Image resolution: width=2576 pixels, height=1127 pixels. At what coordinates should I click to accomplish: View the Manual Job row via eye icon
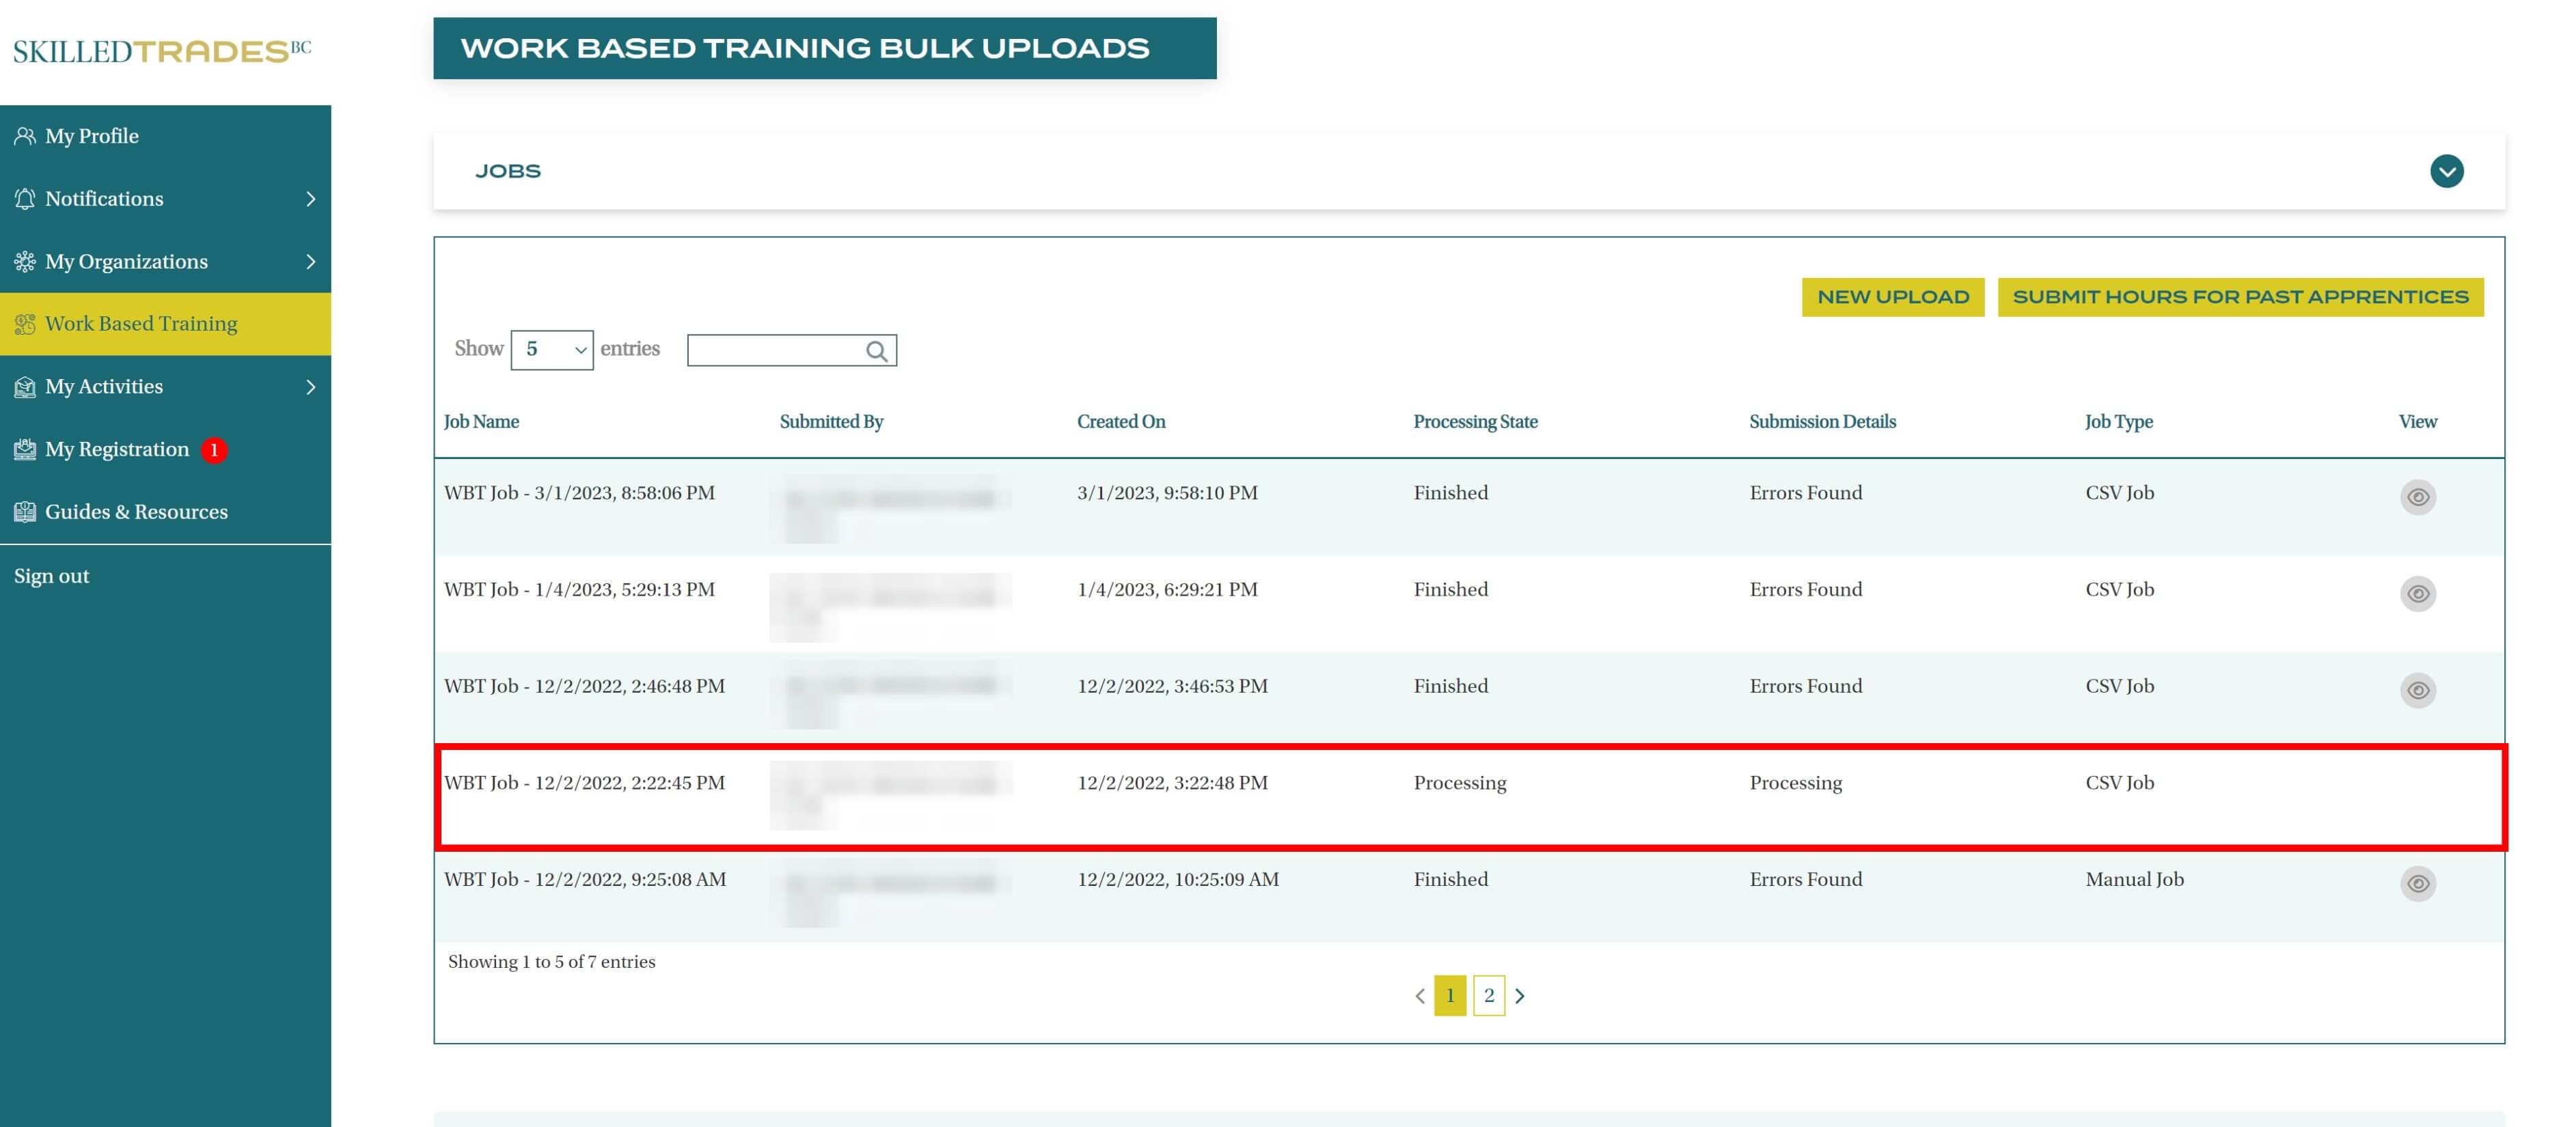coord(2417,884)
